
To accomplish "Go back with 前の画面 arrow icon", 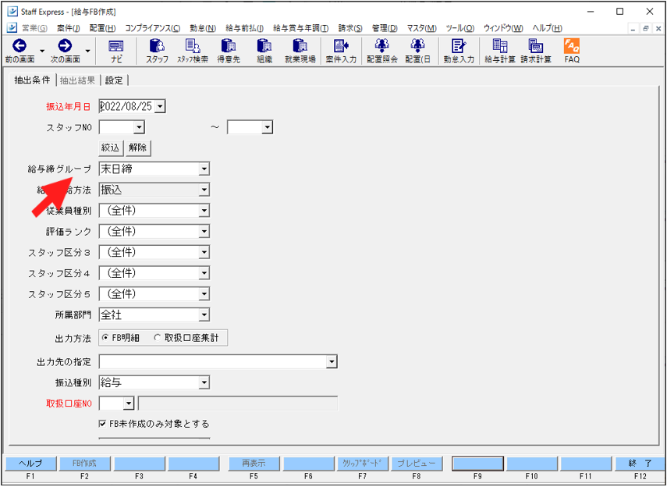I will [x=20, y=46].
